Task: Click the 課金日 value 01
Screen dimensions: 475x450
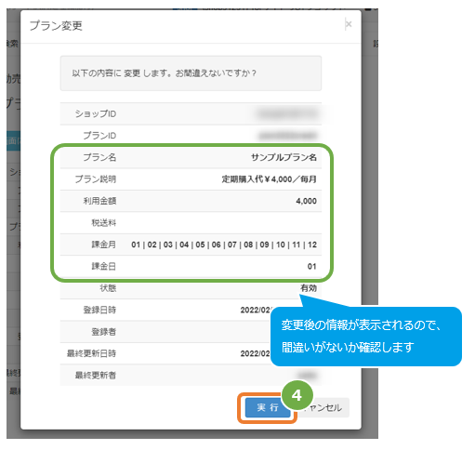Action: pos(312,267)
